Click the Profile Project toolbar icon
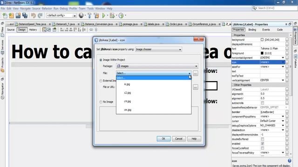298x167 pixels. click(121, 15)
